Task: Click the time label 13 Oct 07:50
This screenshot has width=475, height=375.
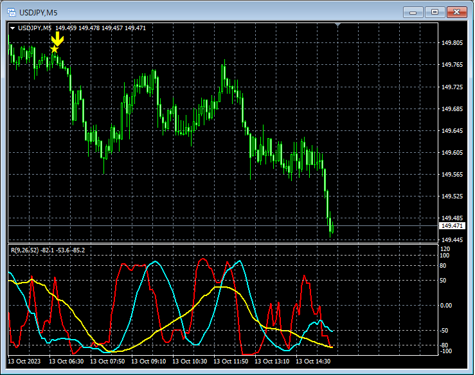Action: 107,362
